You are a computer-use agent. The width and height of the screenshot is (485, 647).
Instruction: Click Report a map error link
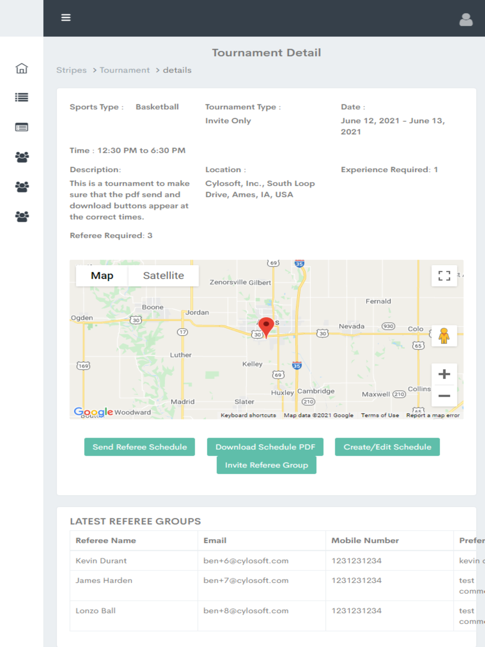[x=433, y=415]
